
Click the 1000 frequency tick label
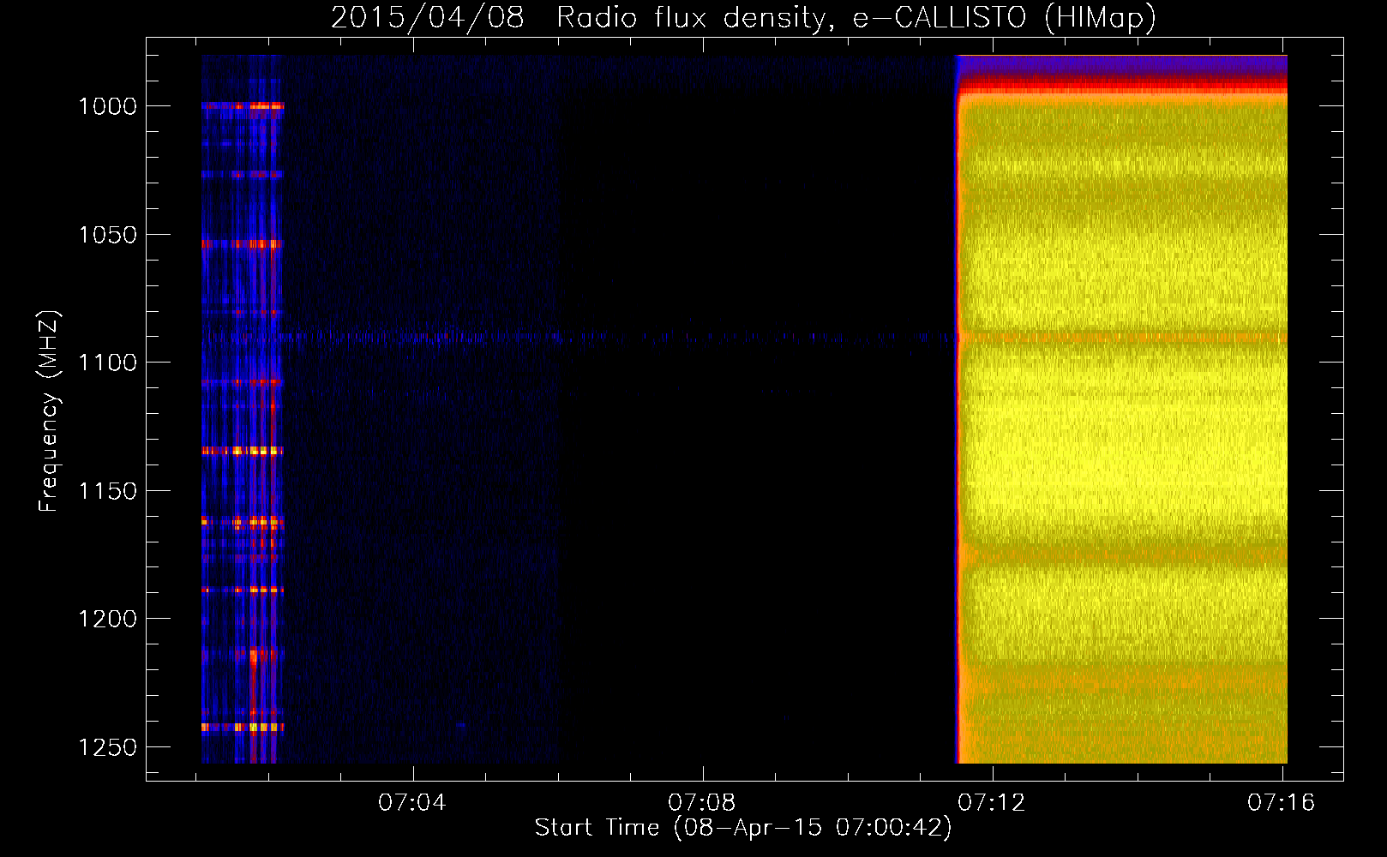pos(108,106)
